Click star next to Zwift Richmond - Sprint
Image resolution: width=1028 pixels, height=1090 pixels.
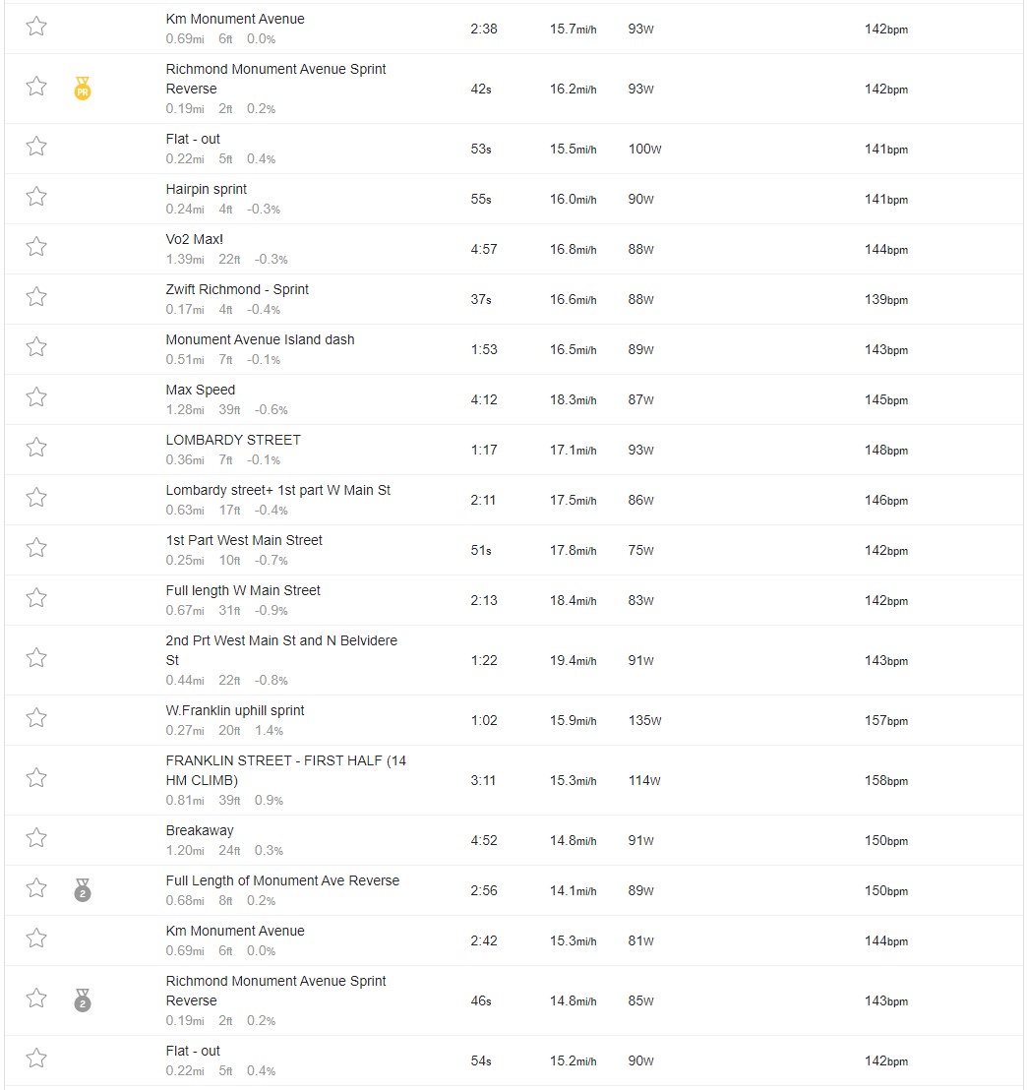(x=36, y=297)
